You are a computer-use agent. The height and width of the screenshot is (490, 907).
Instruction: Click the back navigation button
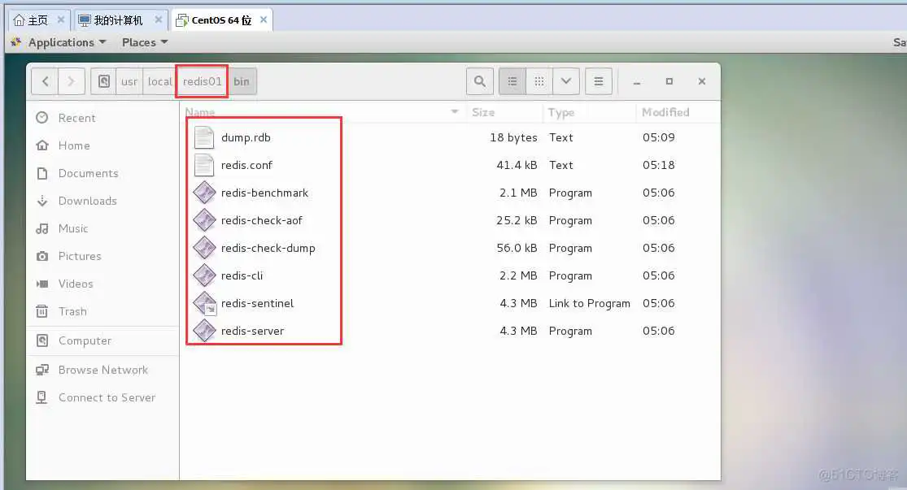click(x=46, y=80)
